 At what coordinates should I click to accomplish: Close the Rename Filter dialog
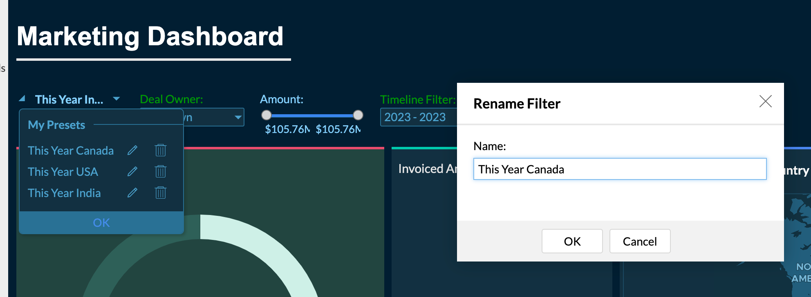(765, 101)
